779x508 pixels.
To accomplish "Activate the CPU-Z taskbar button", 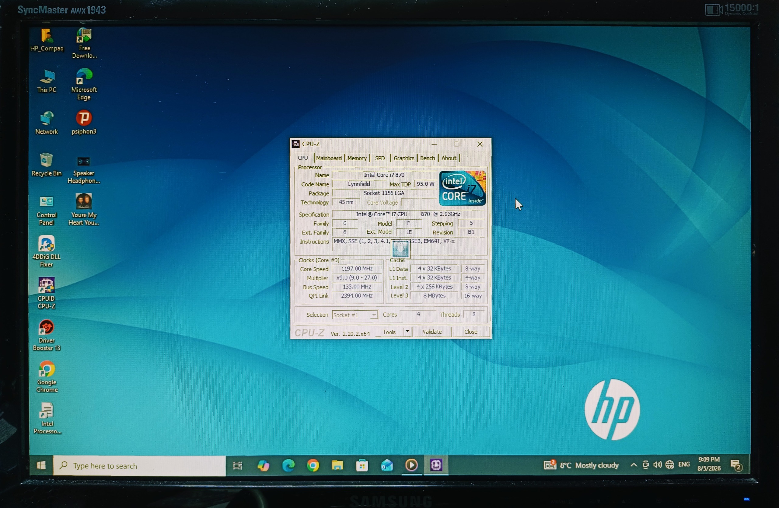I will [x=436, y=465].
